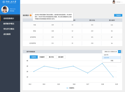
Task: Click the 实时统计 section title
Action: (26, 15)
